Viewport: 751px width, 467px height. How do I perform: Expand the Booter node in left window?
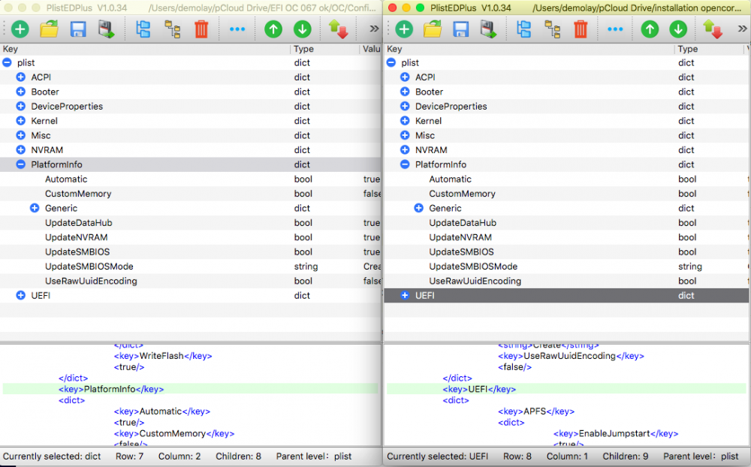tap(20, 92)
